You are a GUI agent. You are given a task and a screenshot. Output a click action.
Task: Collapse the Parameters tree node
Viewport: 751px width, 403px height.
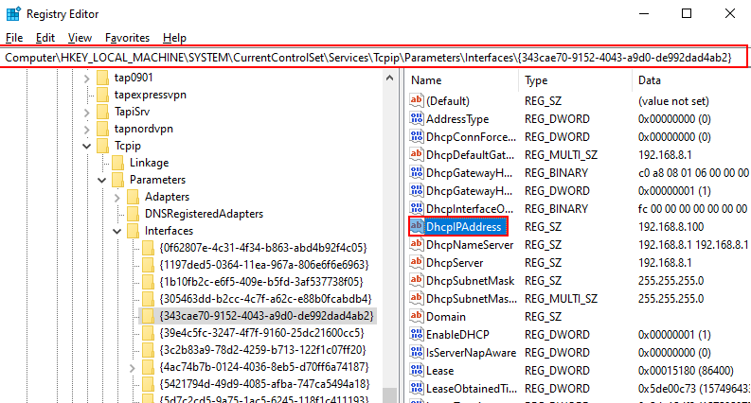click(x=101, y=180)
